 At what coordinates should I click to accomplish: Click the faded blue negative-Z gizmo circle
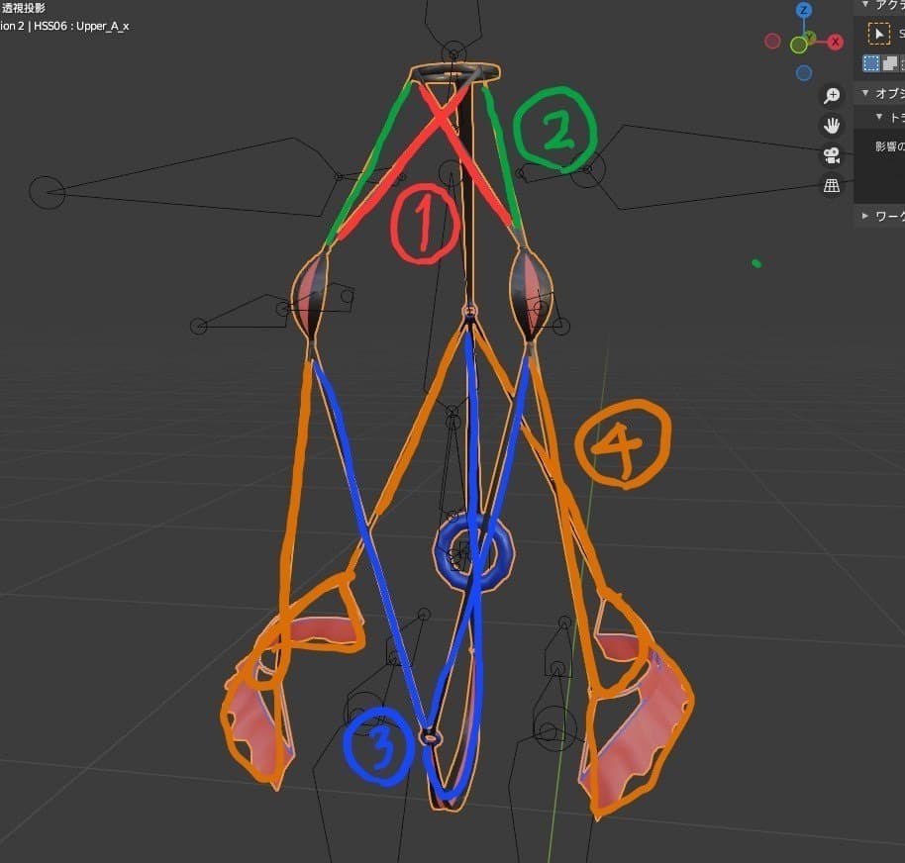(x=804, y=72)
